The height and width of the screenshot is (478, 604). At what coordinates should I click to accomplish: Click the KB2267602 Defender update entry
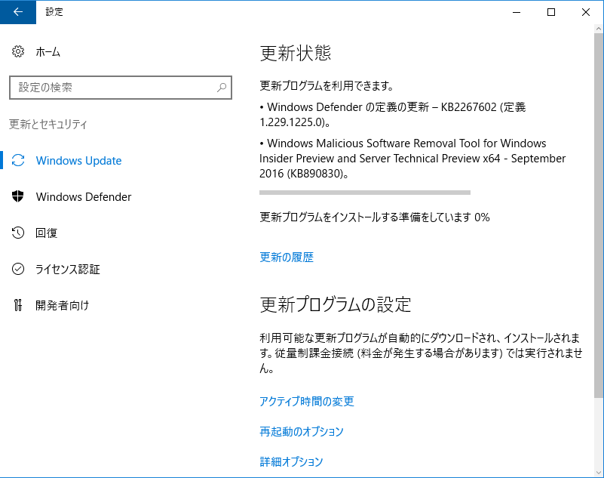(393, 114)
